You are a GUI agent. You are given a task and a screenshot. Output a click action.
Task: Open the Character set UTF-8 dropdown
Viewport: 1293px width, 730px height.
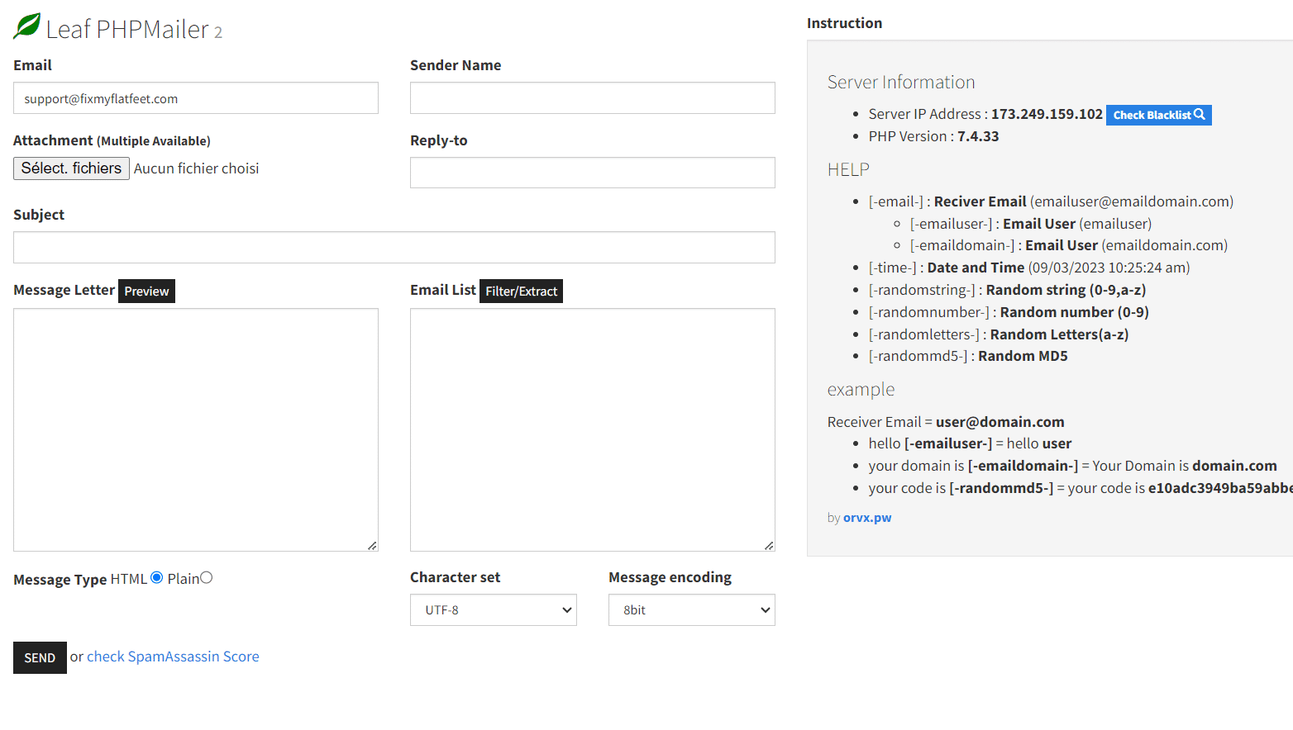pos(493,610)
